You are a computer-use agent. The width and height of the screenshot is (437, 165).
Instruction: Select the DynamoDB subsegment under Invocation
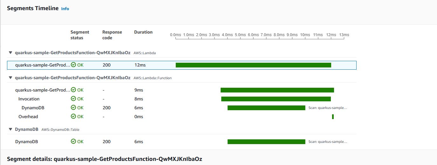tap(33, 108)
